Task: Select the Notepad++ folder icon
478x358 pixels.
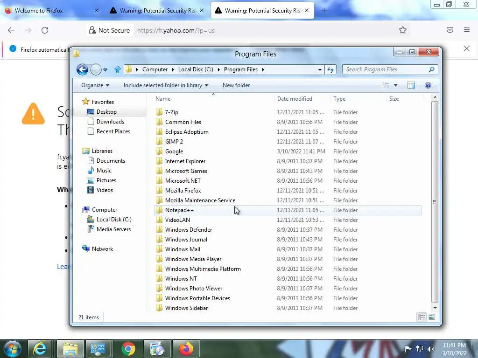Action: (159, 210)
